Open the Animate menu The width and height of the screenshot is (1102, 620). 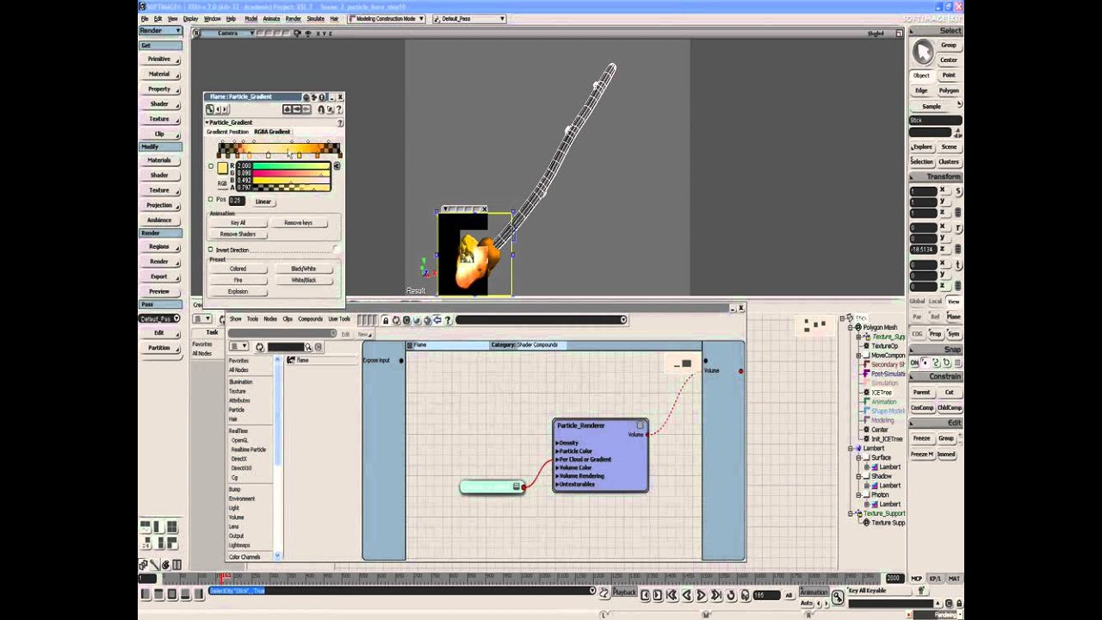271,19
